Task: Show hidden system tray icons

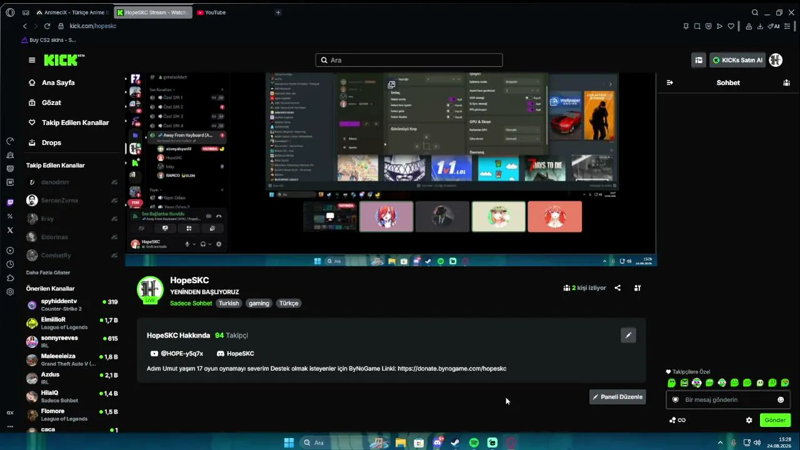Action: (720, 442)
